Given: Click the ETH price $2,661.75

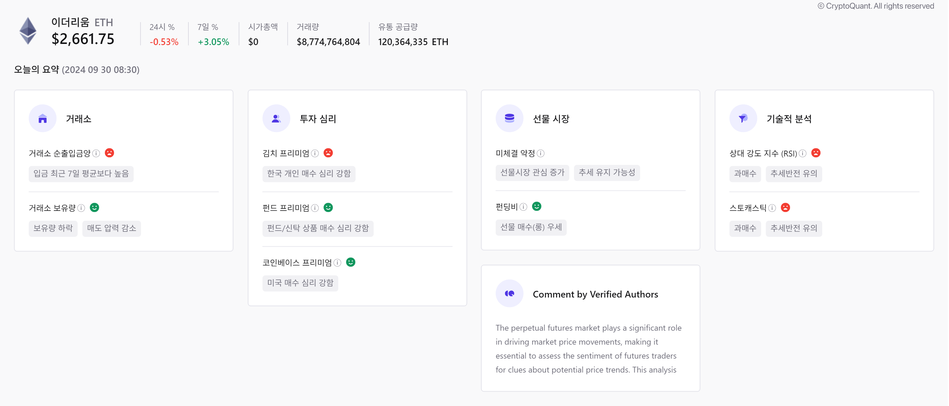Looking at the screenshot, I should point(83,39).
